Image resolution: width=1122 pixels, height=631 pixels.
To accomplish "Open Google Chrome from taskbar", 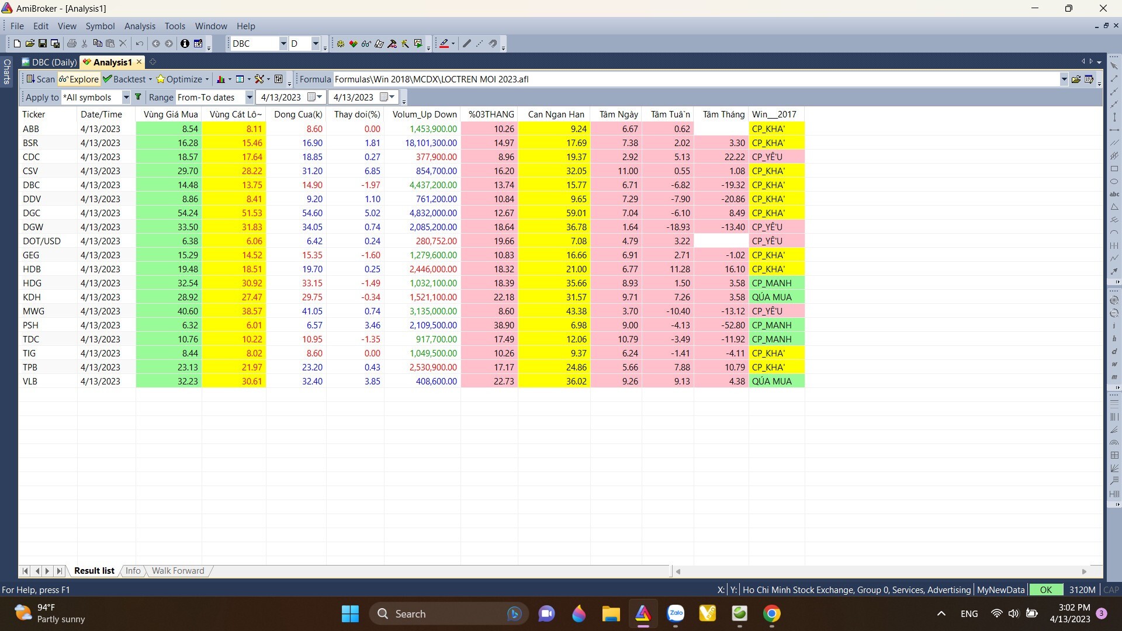I will [771, 613].
